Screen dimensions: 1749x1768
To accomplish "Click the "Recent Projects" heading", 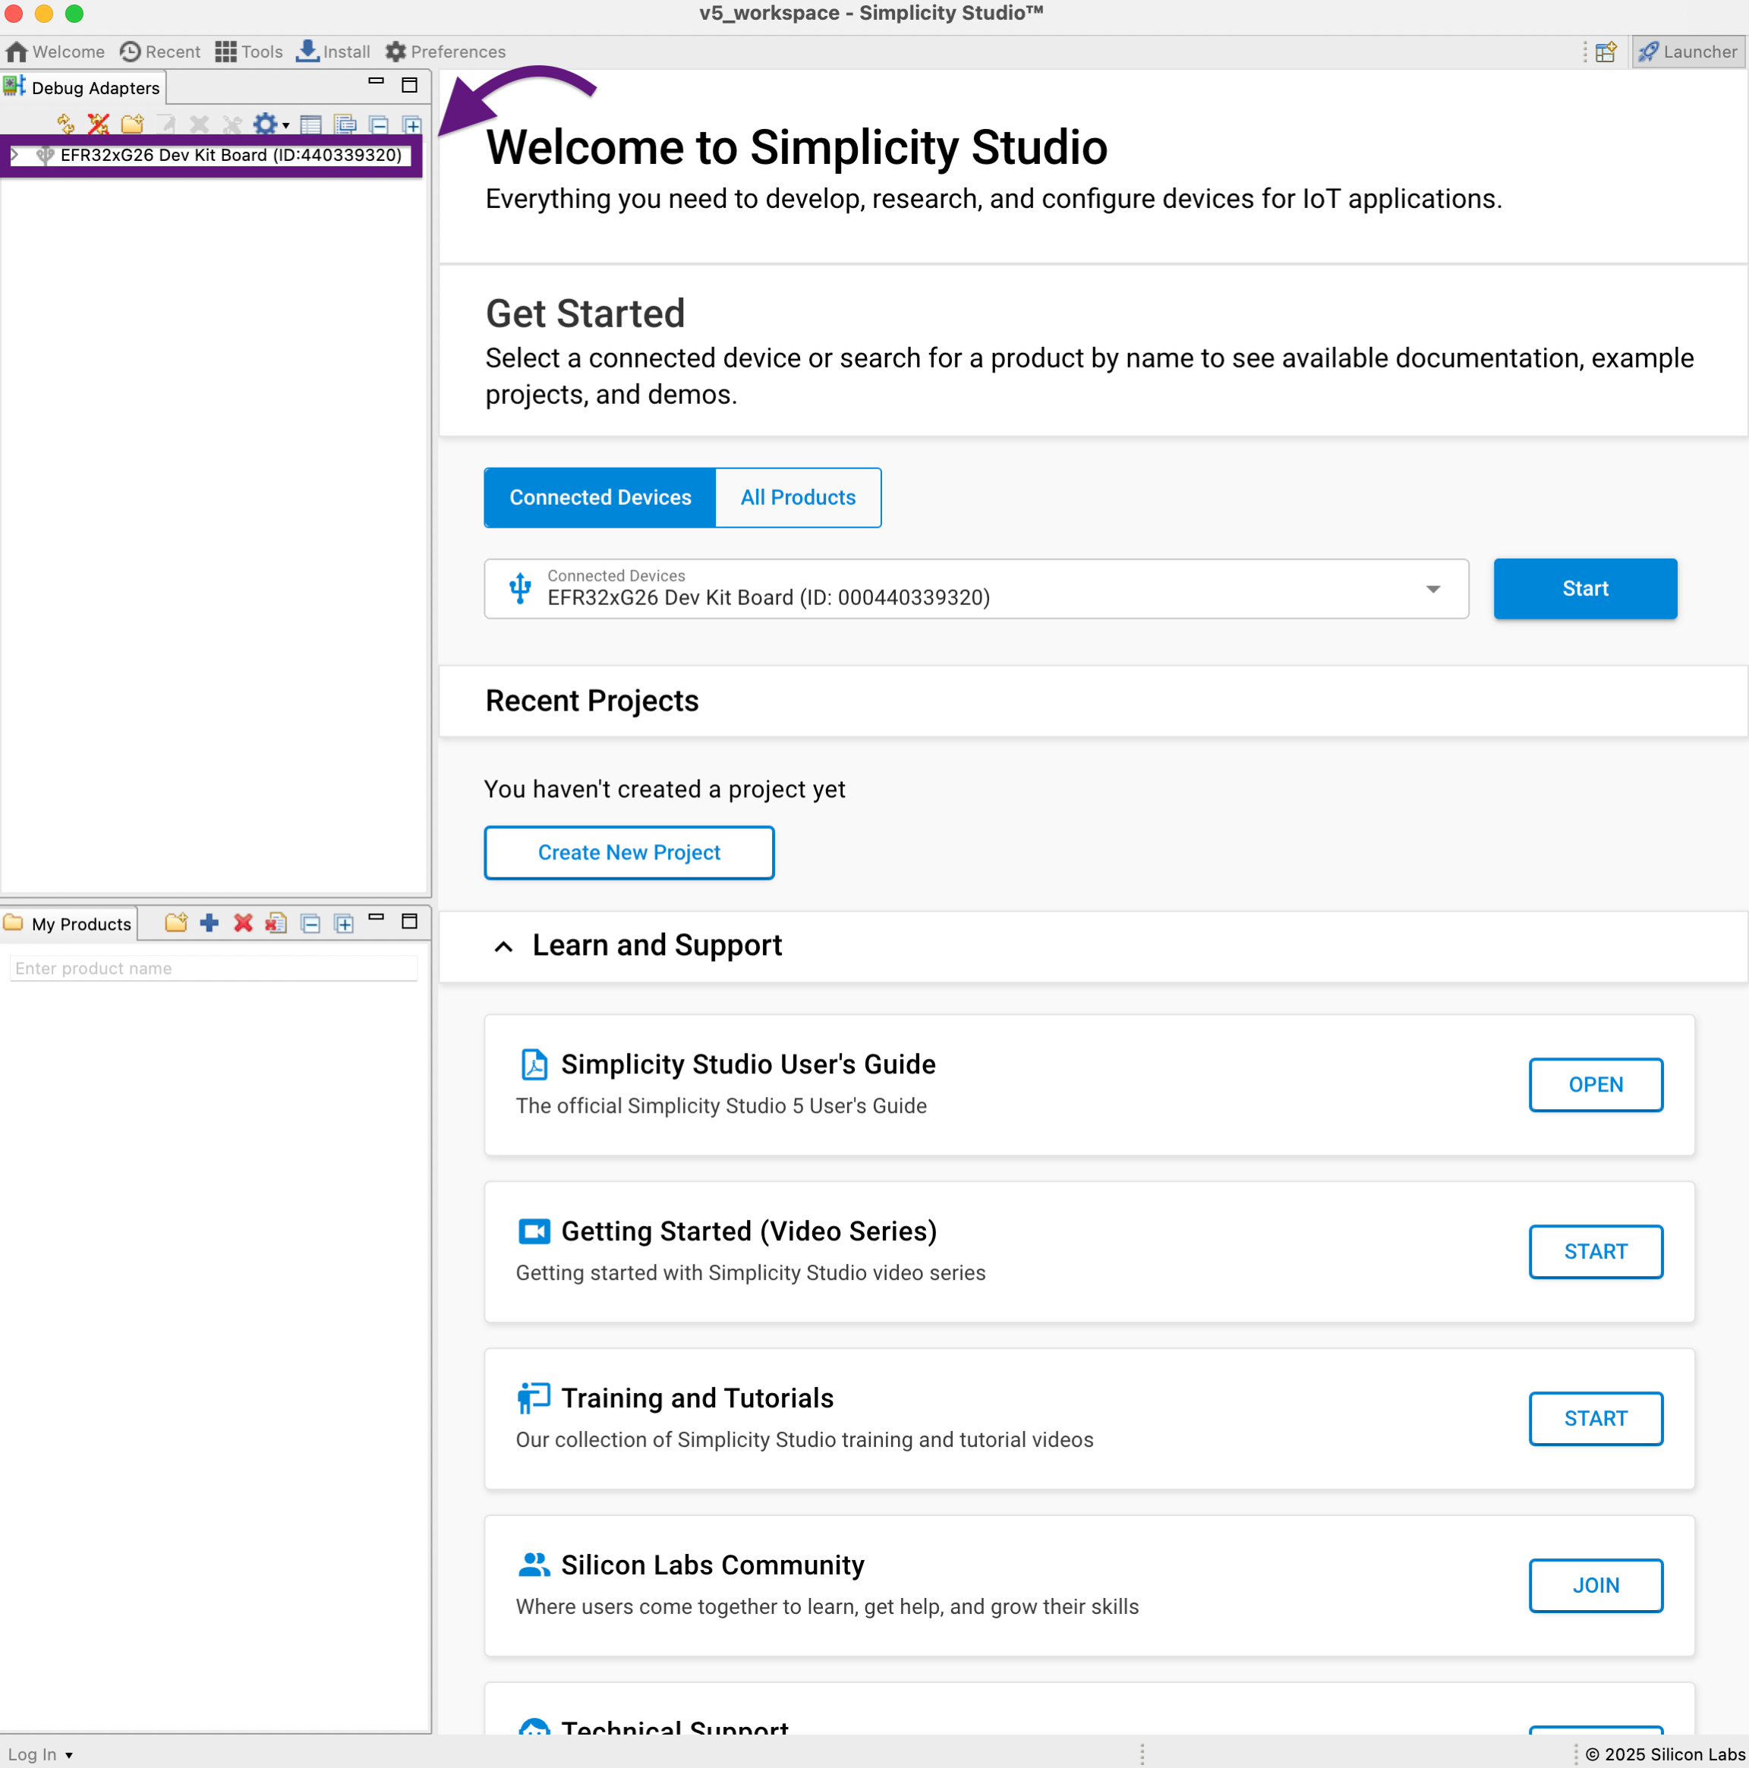I will [592, 701].
